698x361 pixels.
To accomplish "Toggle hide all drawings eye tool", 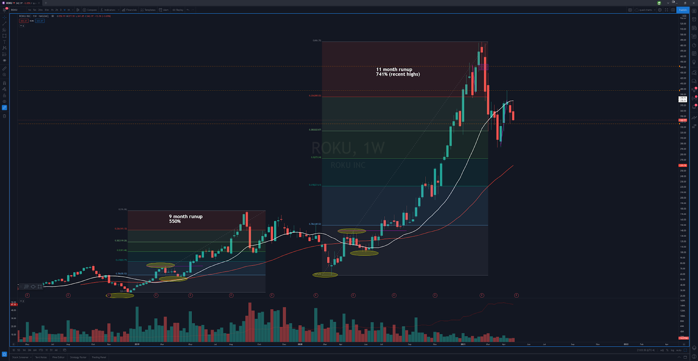I will [4, 102].
